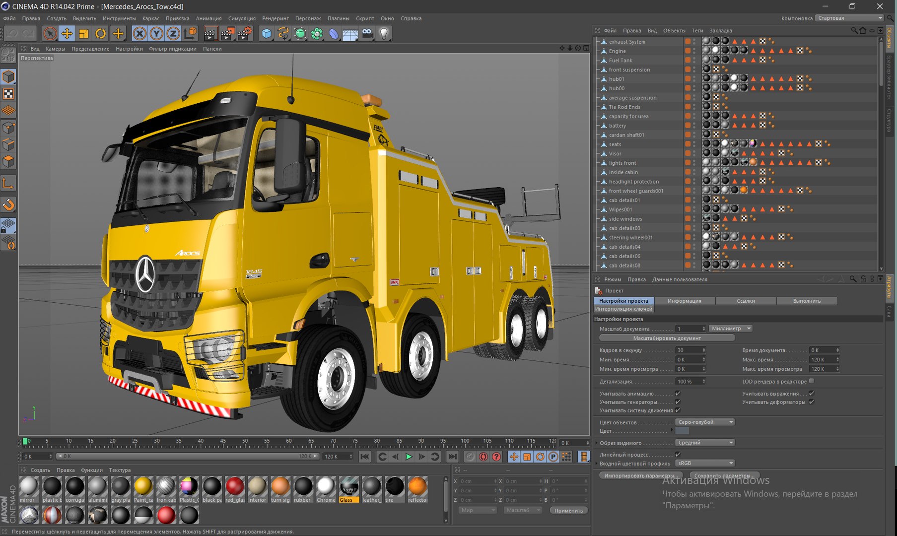Uncheck Учитывать генераторы
The image size is (897, 536).
(678, 402)
